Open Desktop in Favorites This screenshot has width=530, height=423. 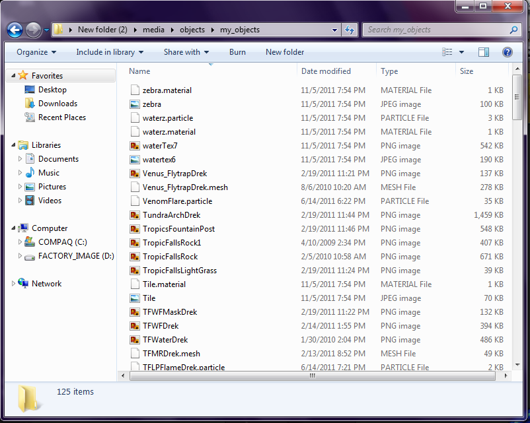click(52, 90)
